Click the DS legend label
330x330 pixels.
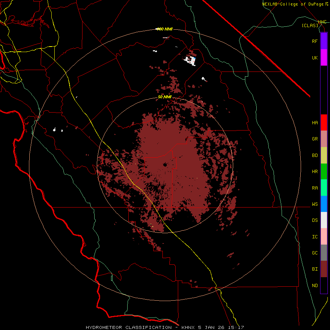point(315,220)
